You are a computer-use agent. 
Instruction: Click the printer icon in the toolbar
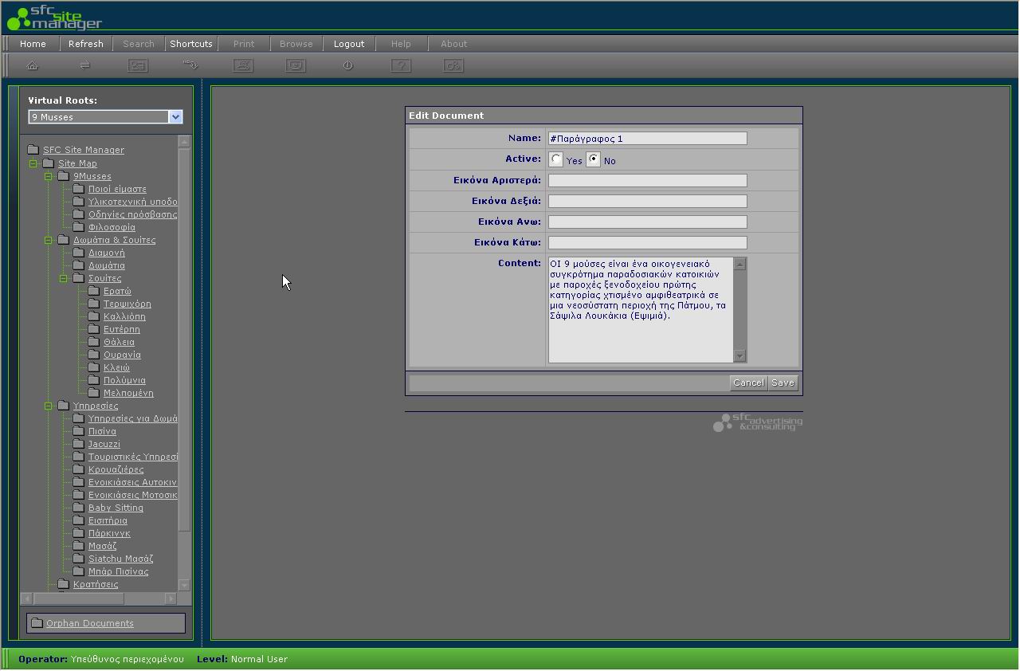(243, 65)
